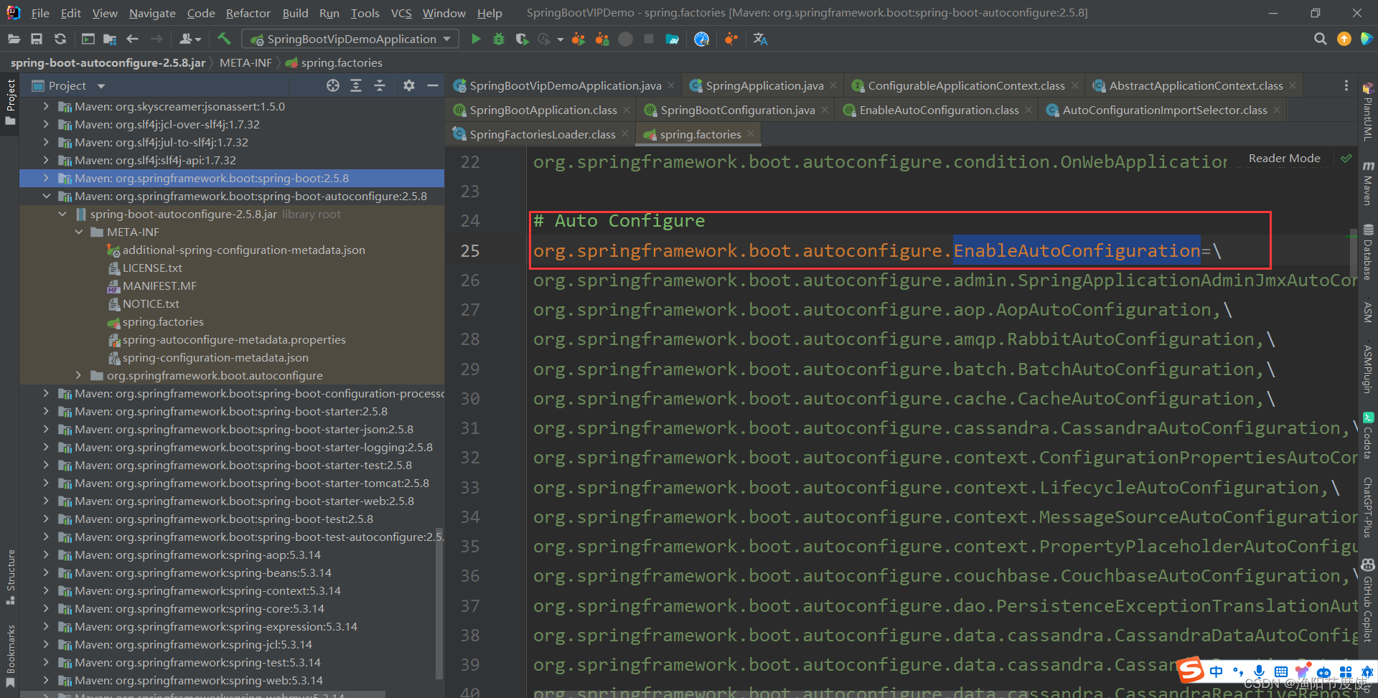Expand Maven: spring-boot:2.5.8 library node
1378x698 pixels.
click(46, 178)
